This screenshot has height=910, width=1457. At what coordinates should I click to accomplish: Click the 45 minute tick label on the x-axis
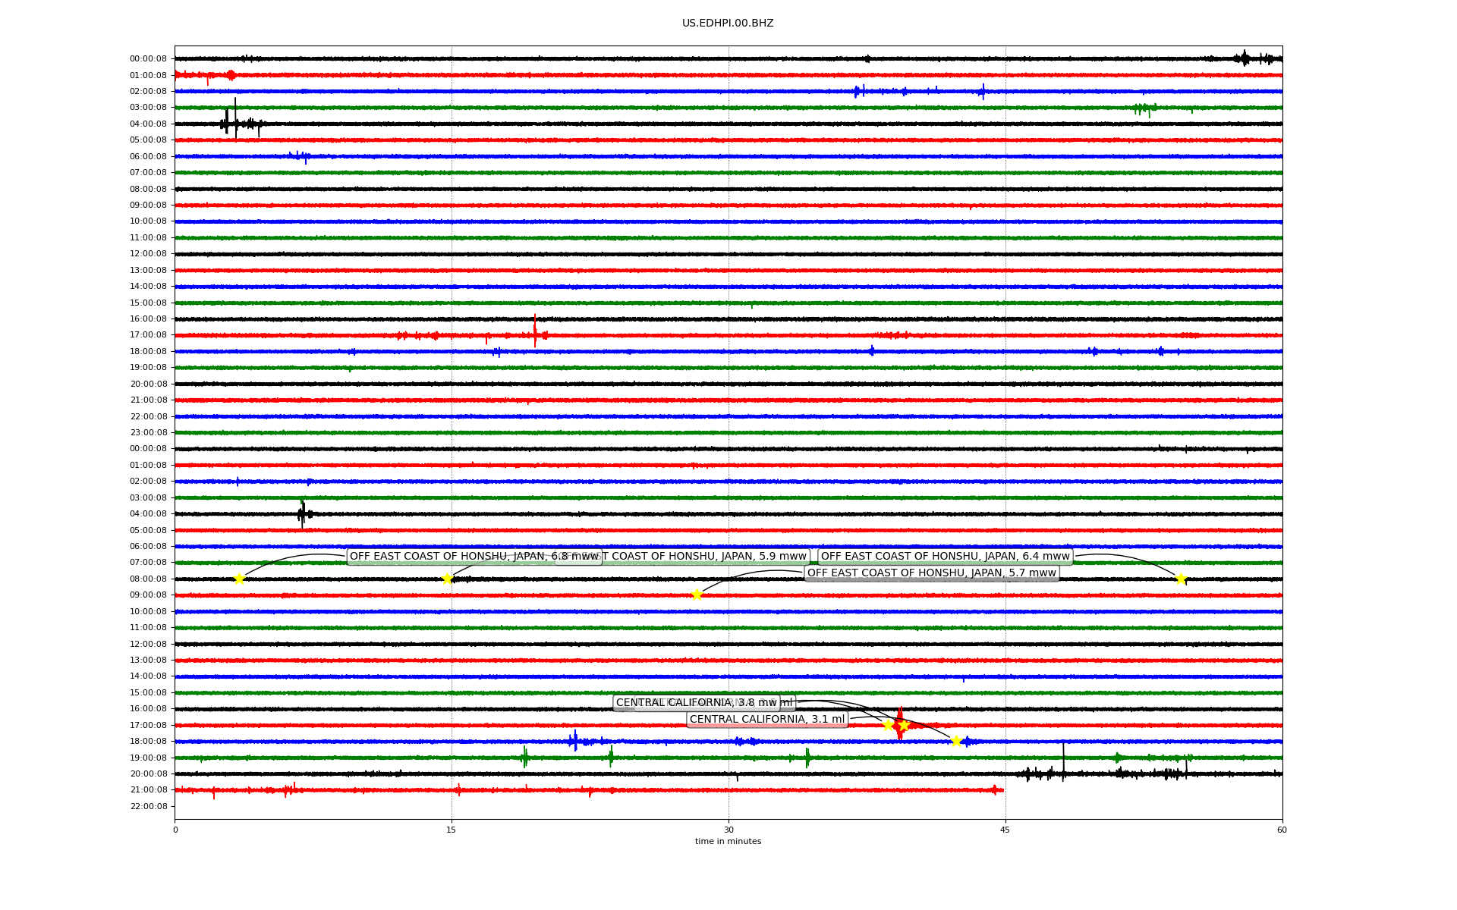tap(1005, 830)
